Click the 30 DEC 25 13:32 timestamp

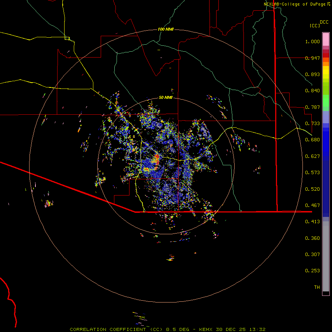(x=241, y=329)
